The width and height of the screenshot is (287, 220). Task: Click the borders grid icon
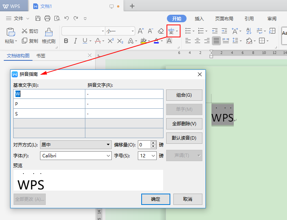pyautogui.click(x=262, y=41)
